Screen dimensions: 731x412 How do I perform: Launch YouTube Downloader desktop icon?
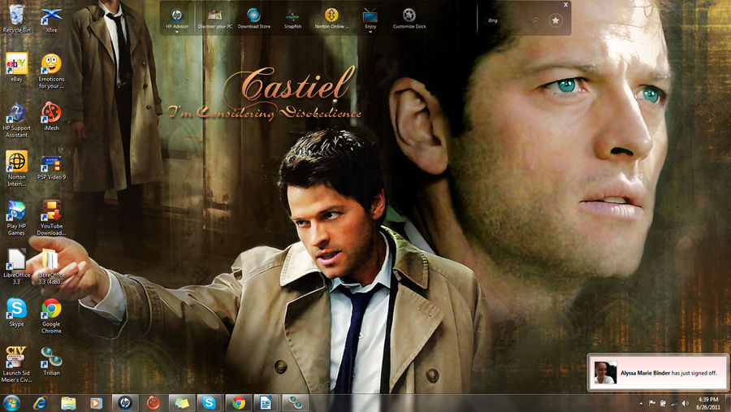[51, 218]
